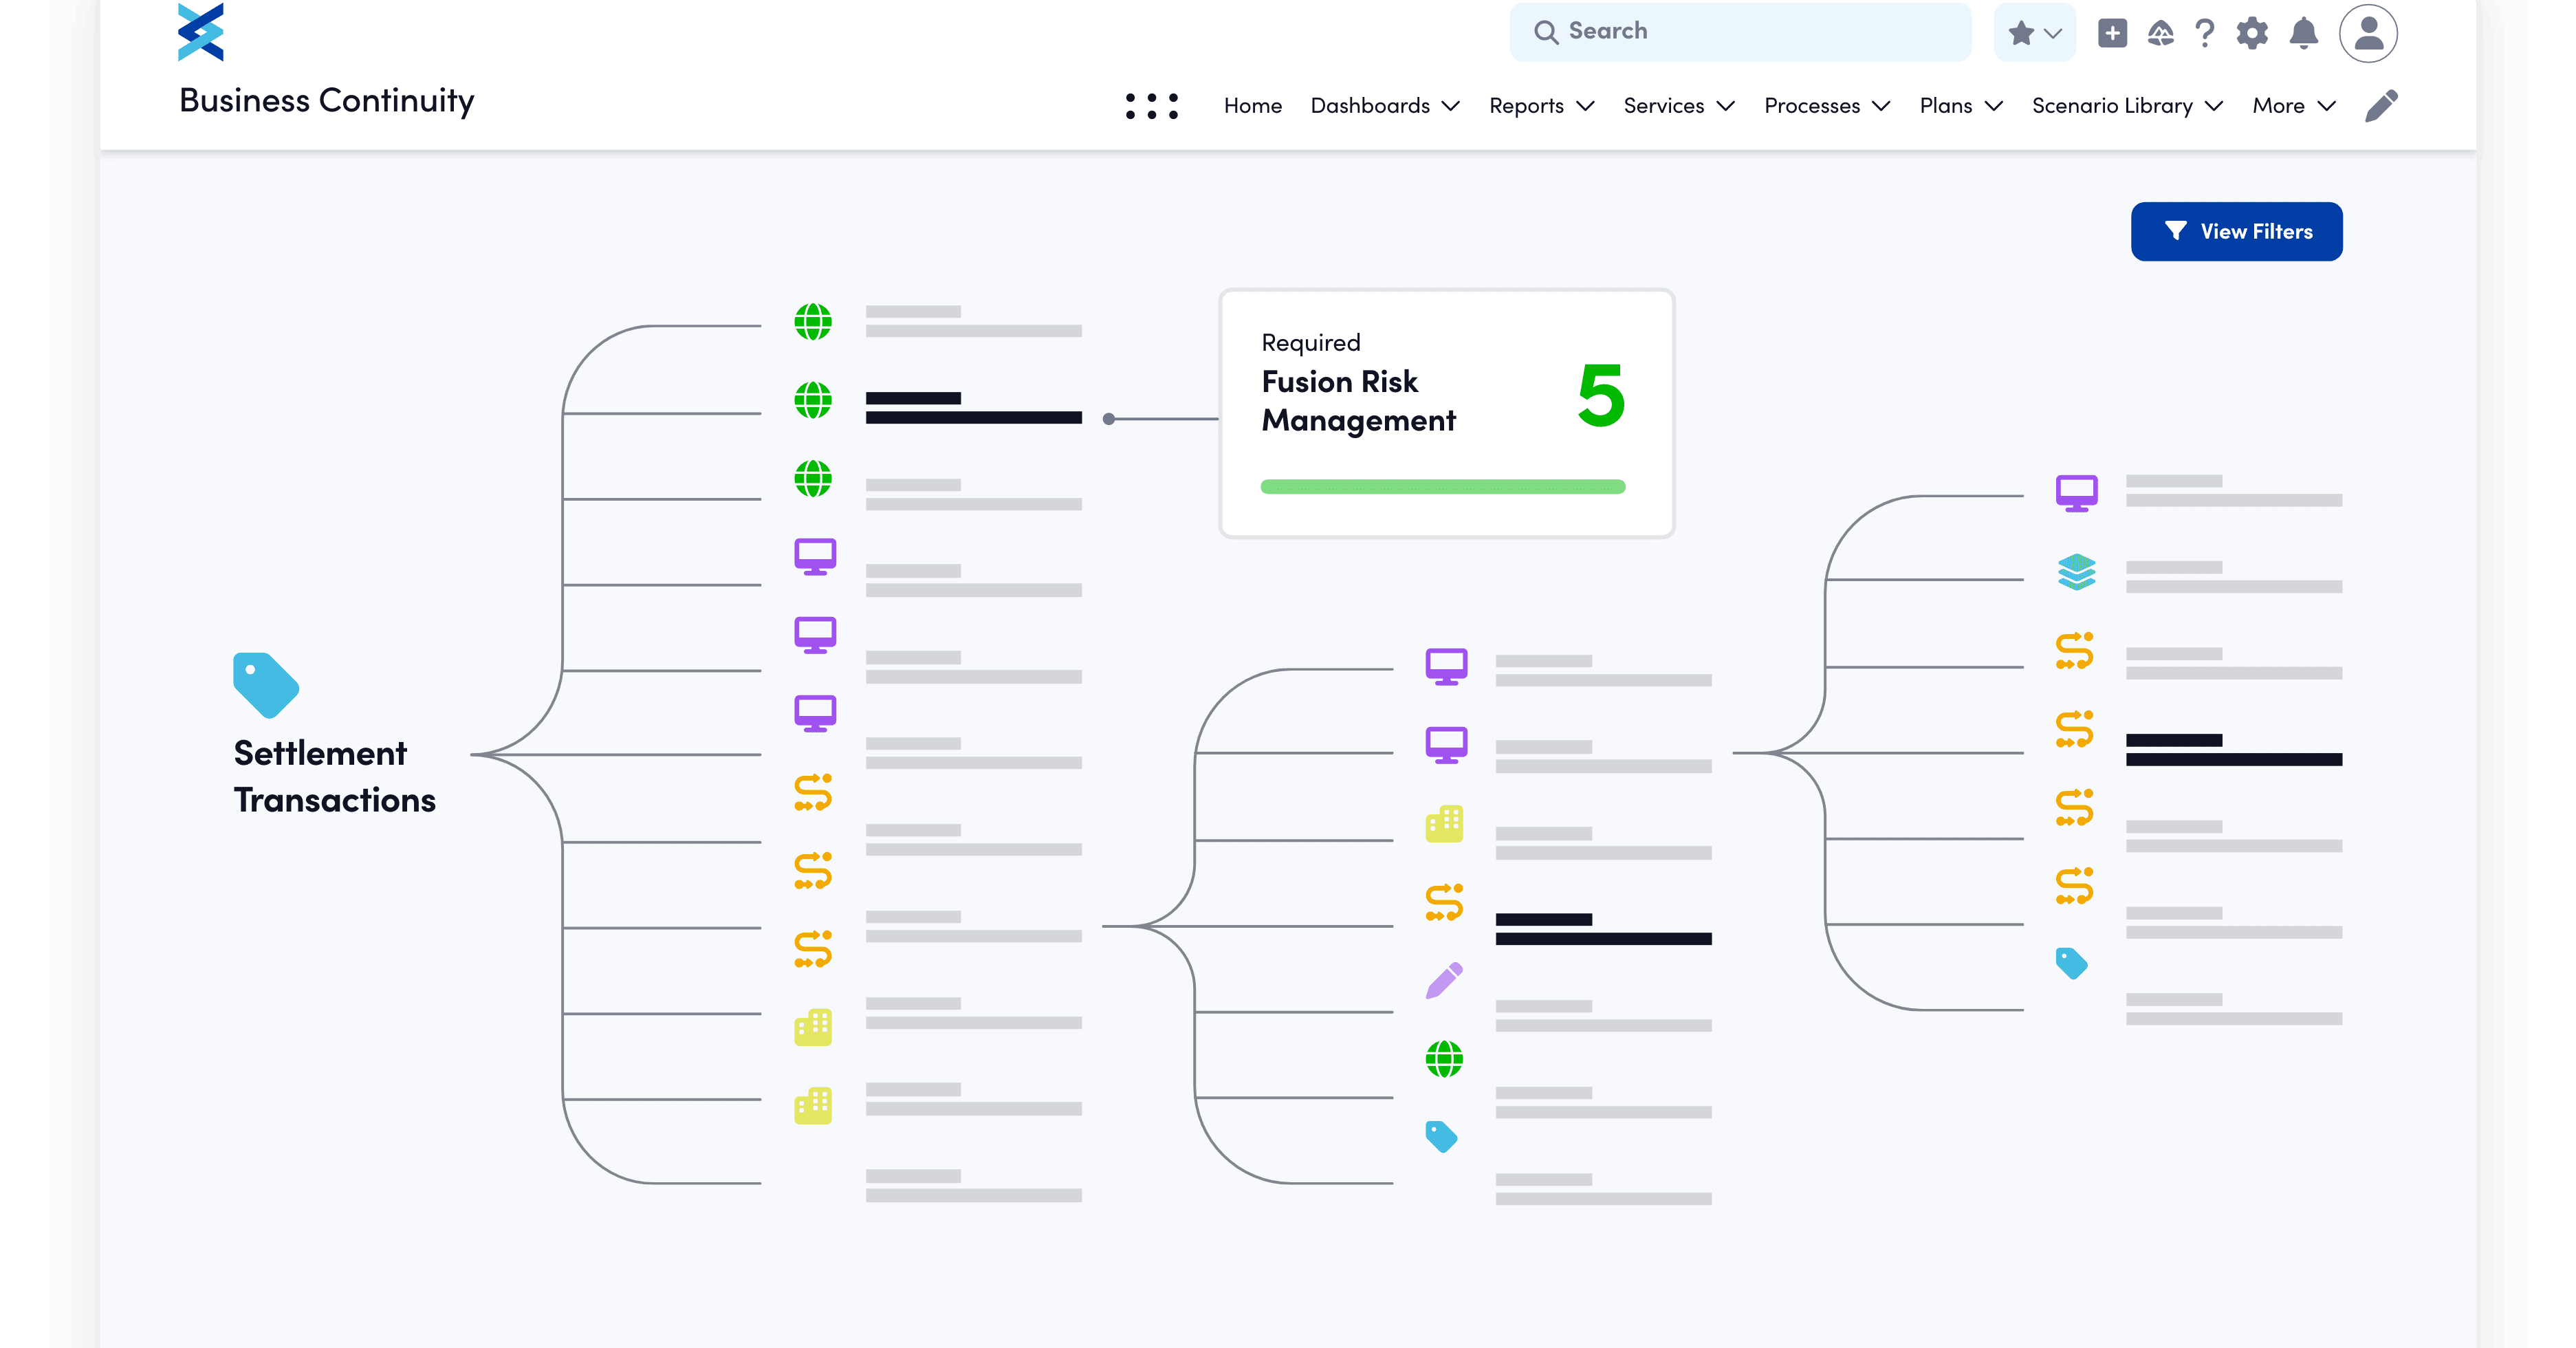2576x1348 pixels.
Task: Click the pencil edit icon in navigation bar
Action: click(x=2381, y=106)
